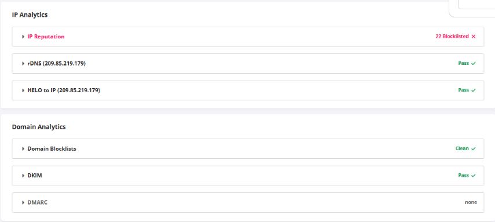Image resolution: width=495 pixels, height=222 pixels.
Task: Click the rDNS (209.85.219.179) label
Action: coord(57,64)
